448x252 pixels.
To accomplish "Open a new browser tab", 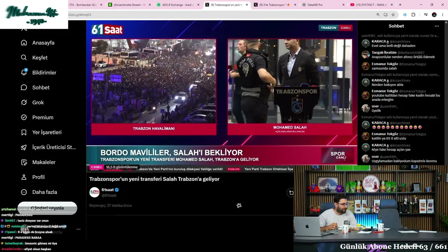I will tap(400, 5).
